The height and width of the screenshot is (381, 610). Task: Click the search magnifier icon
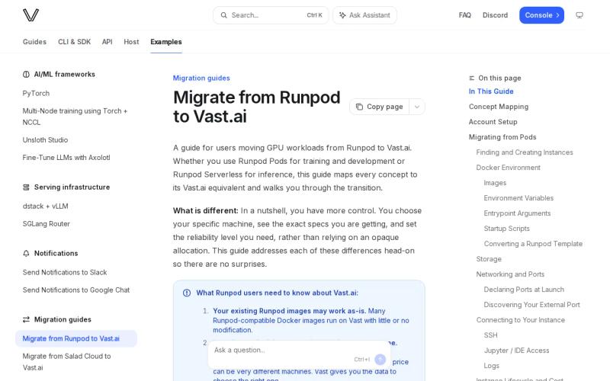(x=223, y=15)
